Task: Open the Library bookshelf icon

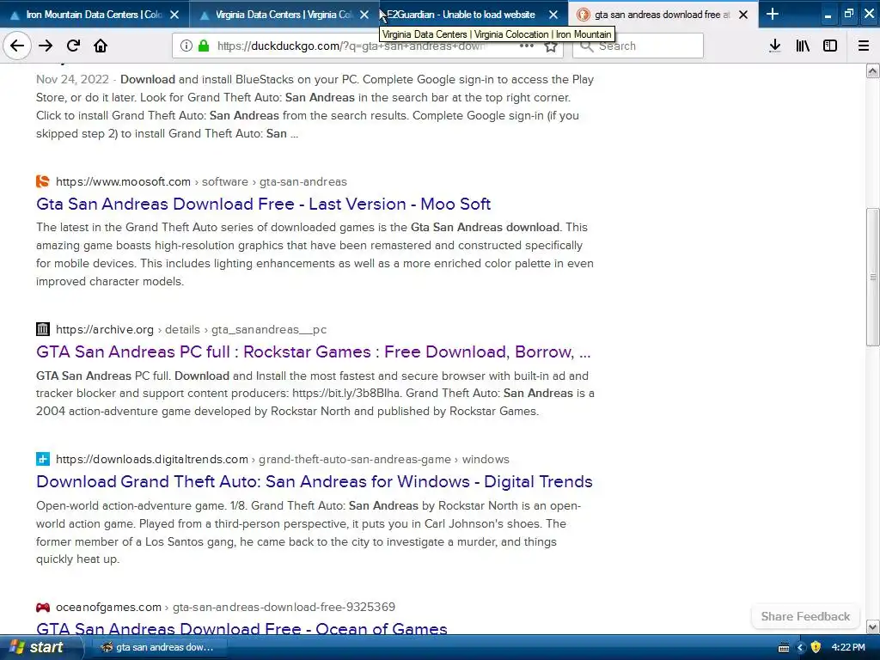Action: pyautogui.click(x=803, y=46)
